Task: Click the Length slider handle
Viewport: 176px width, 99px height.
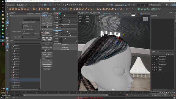Action: [67, 32]
